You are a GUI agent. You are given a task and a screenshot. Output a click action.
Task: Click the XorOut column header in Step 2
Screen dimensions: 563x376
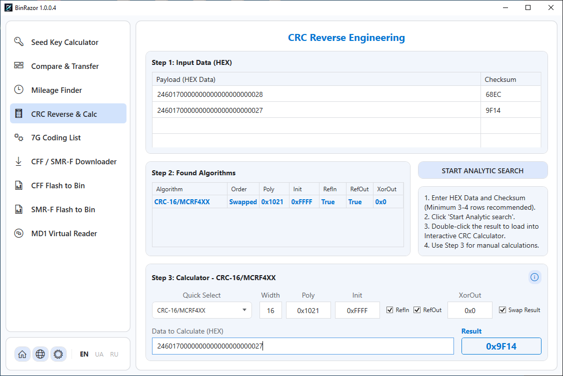388,189
